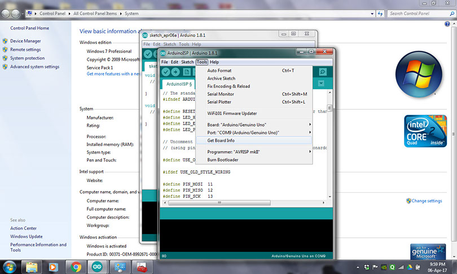Screen dimensions: 457x274
Task: Click the Arduino logo in ArduinoISP title bar
Action: tap(163, 53)
